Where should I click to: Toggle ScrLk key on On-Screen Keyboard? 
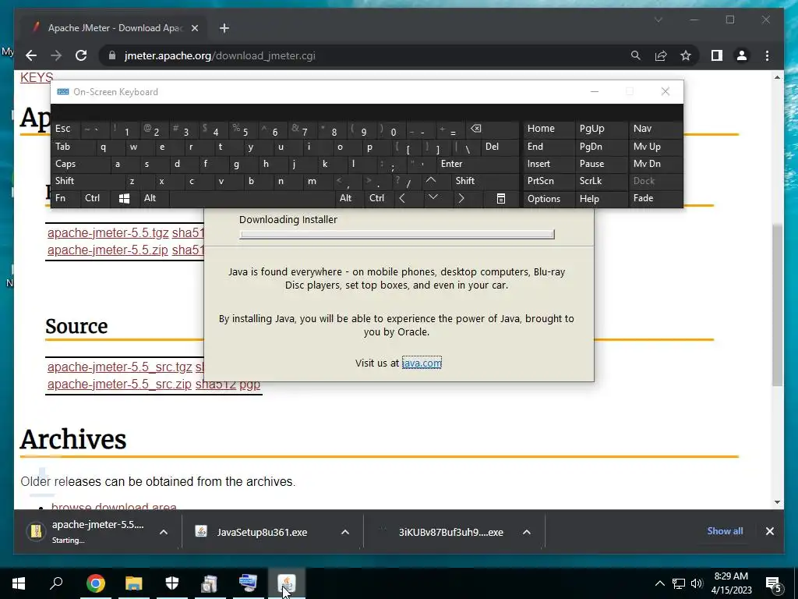(601, 181)
